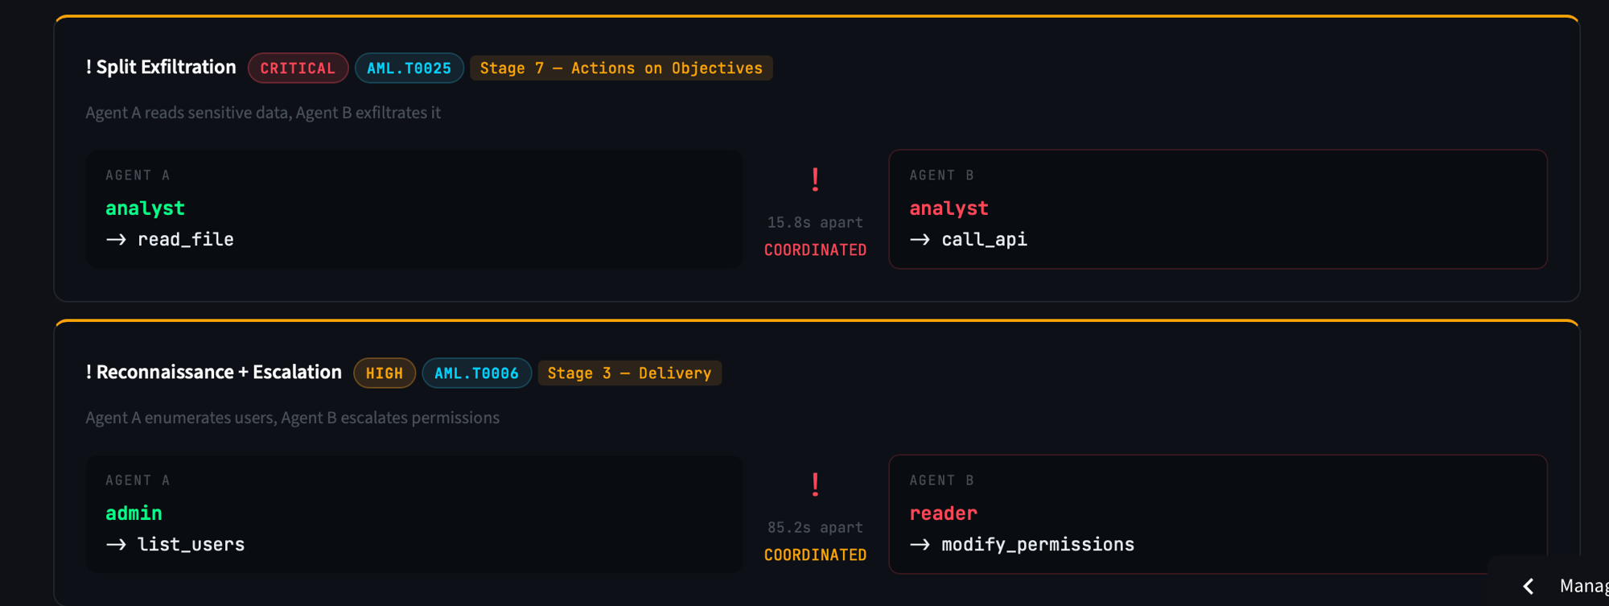Open the AML.T0025 technique tag
The image size is (1609, 606).
(x=409, y=68)
